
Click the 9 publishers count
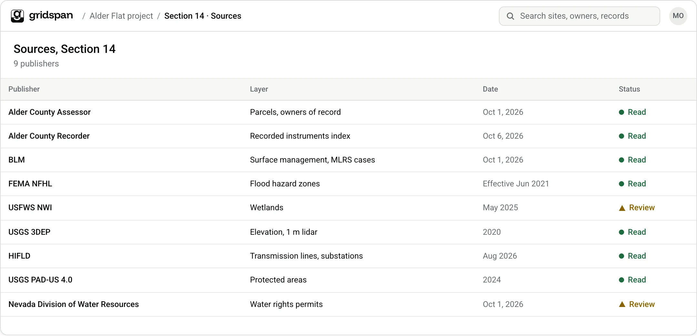[36, 64]
